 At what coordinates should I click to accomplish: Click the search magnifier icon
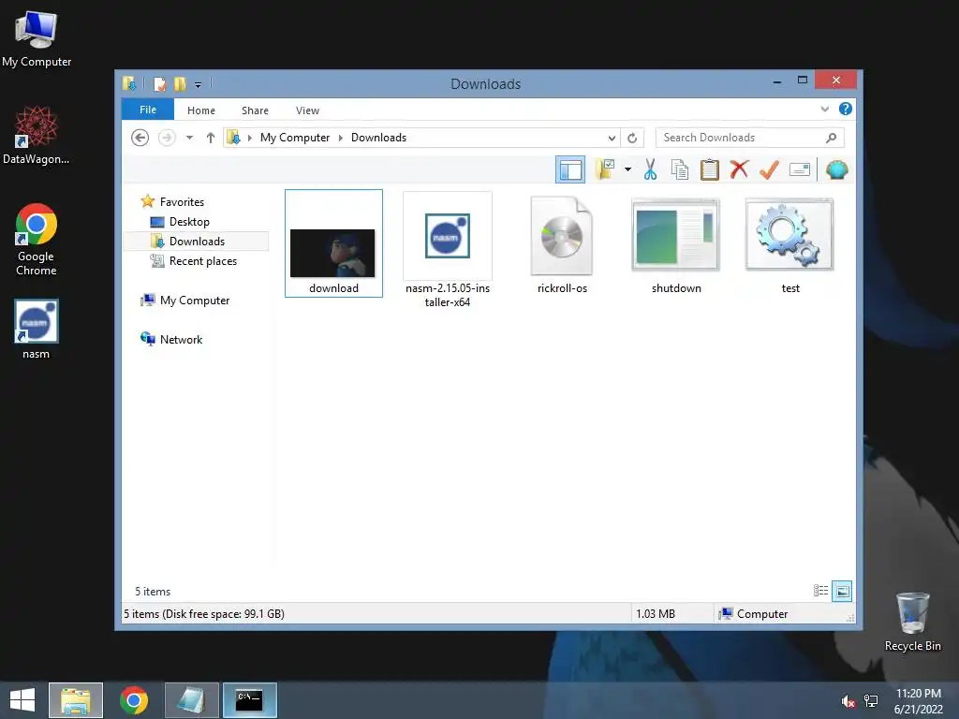pos(832,138)
